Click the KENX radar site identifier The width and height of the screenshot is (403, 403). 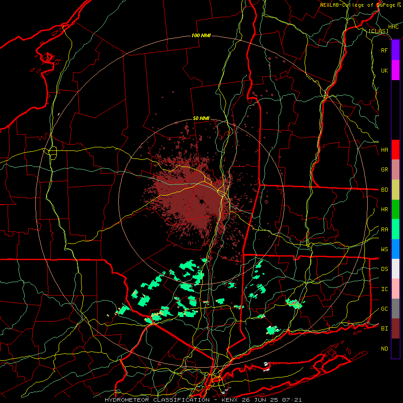[x=231, y=400]
